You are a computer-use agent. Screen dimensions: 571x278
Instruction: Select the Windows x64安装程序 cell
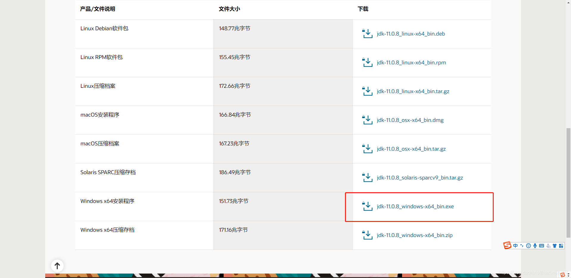[x=144, y=206]
